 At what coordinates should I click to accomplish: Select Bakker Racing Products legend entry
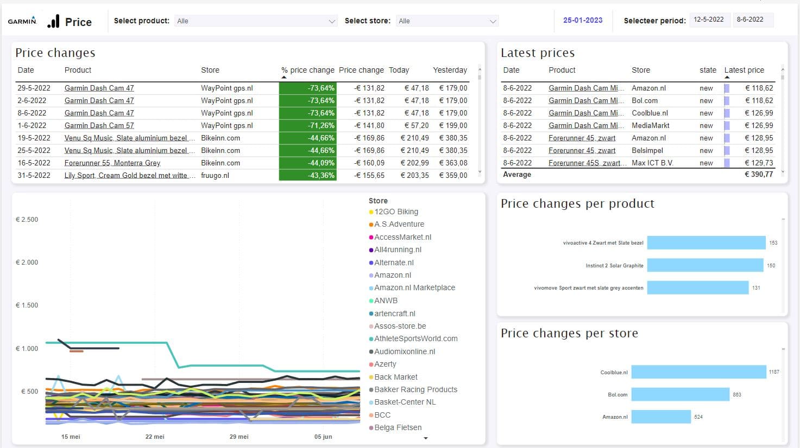tap(413, 389)
